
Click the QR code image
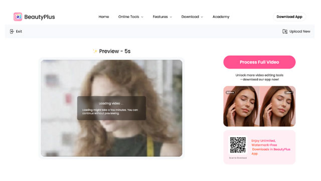[238, 145]
